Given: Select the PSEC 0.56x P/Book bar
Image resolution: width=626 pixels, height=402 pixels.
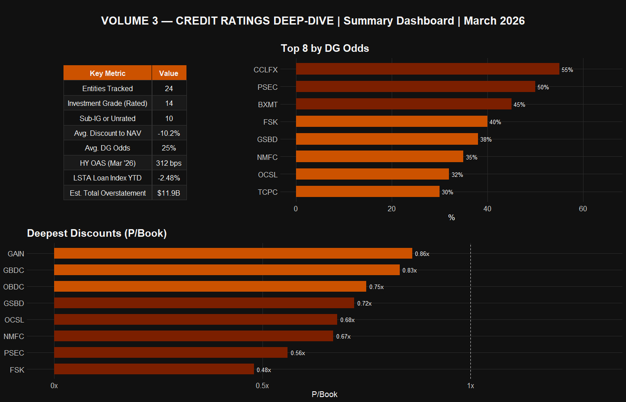Looking at the screenshot, I should coord(170,352).
